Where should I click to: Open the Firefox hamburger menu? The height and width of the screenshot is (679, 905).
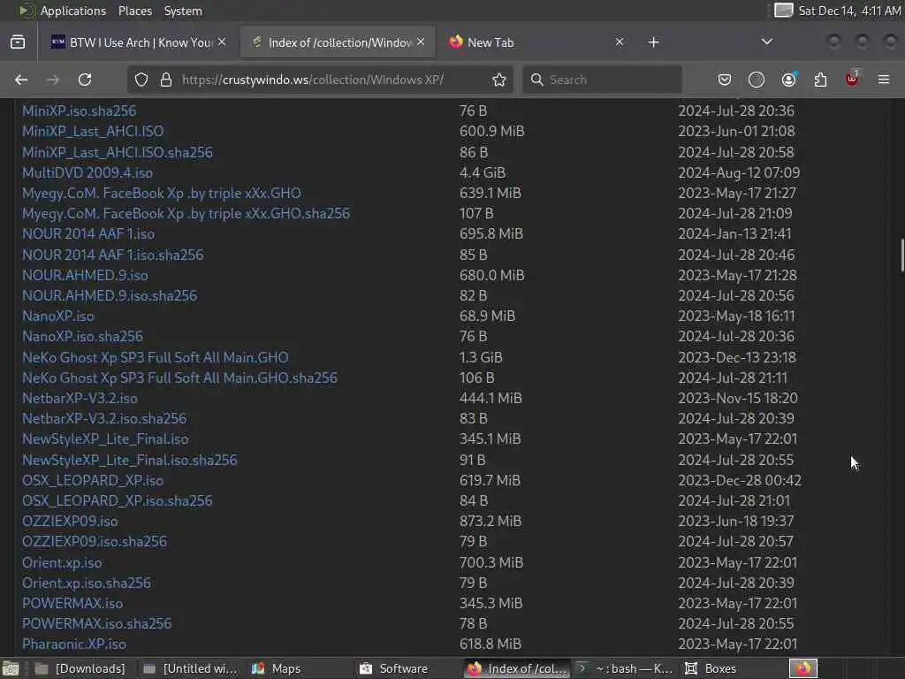tap(884, 80)
